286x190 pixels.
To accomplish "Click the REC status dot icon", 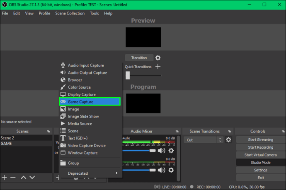I will (191, 187).
